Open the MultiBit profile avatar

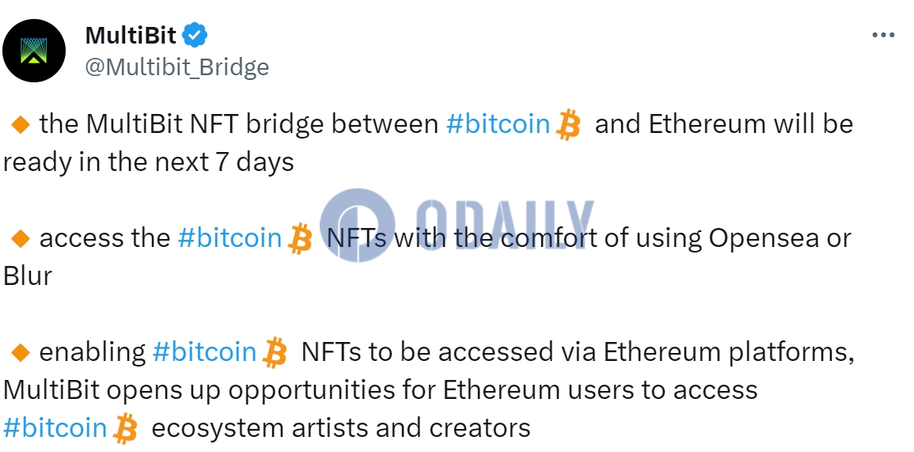[34, 51]
